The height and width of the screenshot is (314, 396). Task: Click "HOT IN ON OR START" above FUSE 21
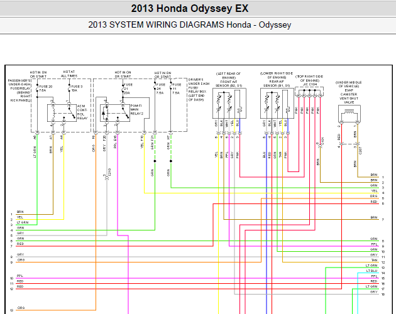[x=123, y=74]
